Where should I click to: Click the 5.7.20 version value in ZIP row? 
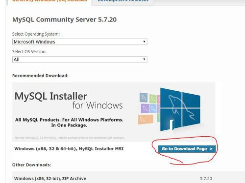pyautogui.click(x=206, y=179)
